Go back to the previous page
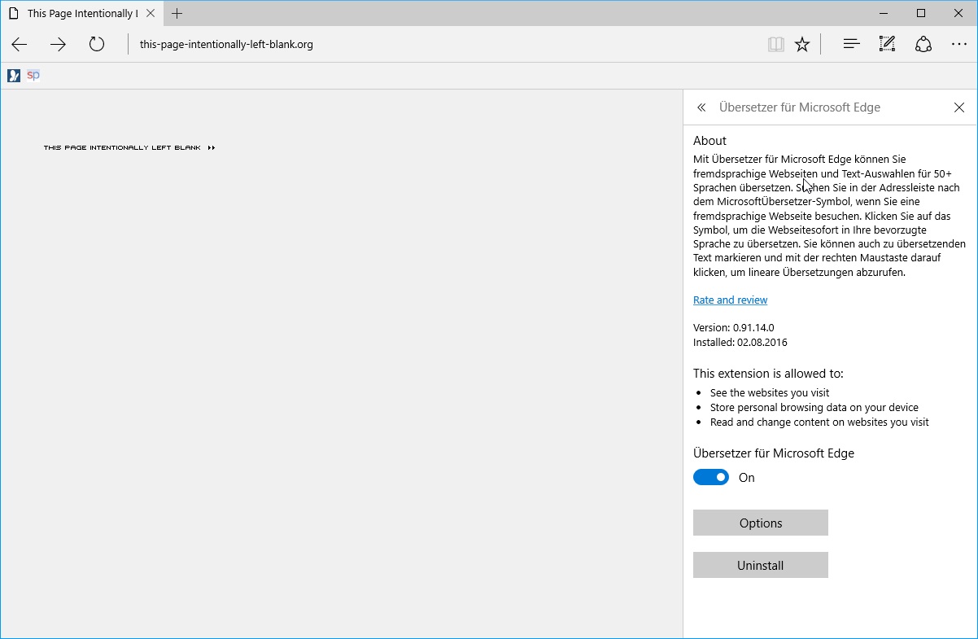Image resolution: width=978 pixels, height=639 pixels. coord(20,45)
